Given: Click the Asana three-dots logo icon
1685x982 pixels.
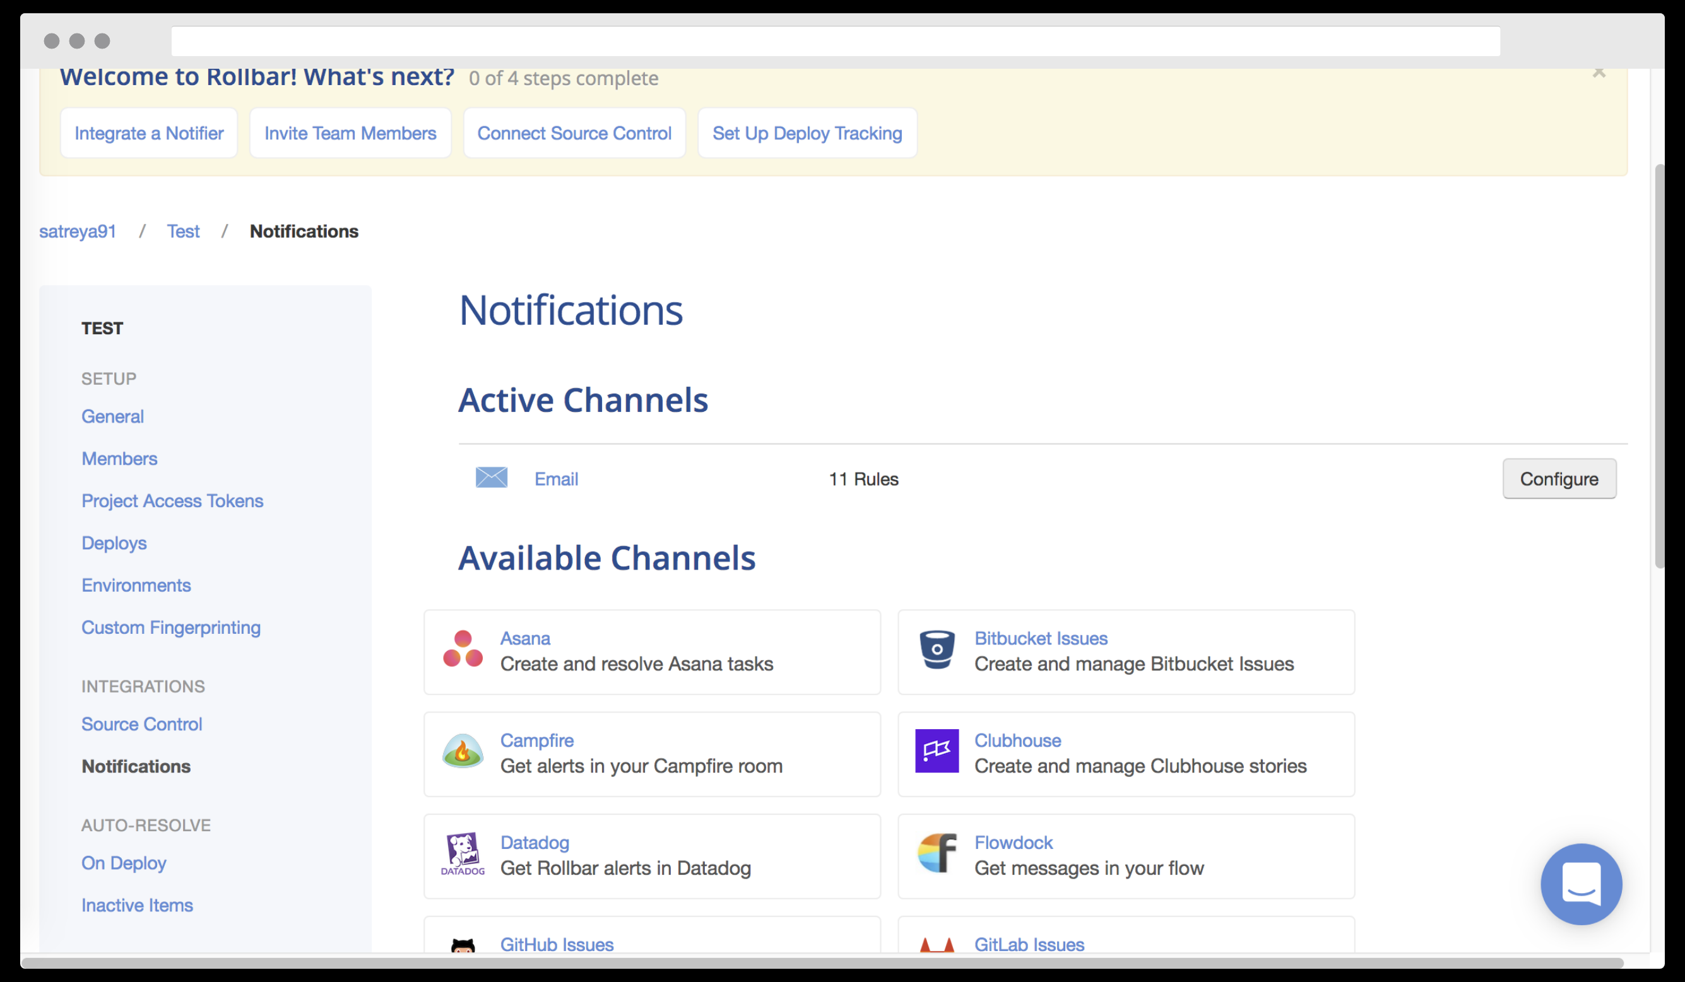Looking at the screenshot, I should click(x=463, y=648).
